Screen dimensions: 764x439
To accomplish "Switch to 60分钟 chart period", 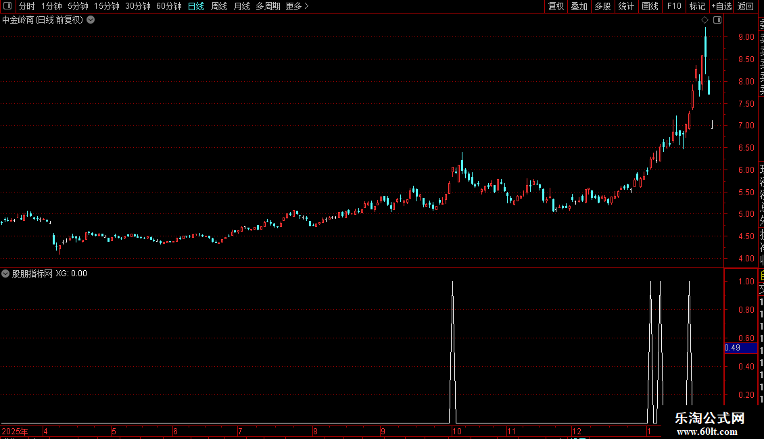I will coord(169,6).
